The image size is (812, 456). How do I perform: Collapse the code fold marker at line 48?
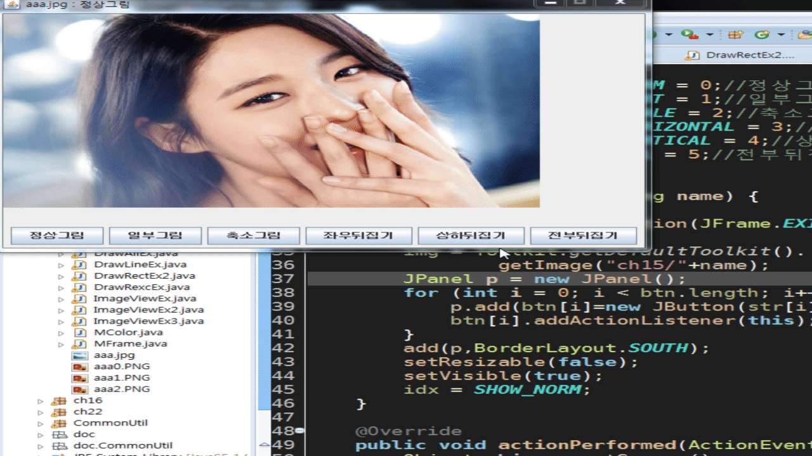pos(299,431)
